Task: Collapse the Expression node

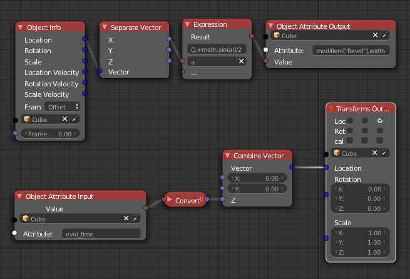Action: (187, 24)
